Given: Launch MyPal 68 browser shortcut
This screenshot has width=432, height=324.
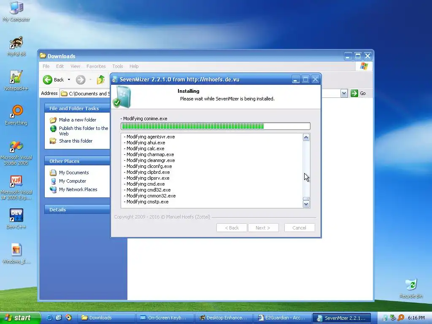Looking at the screenshot, I should (x=16, y=46).
